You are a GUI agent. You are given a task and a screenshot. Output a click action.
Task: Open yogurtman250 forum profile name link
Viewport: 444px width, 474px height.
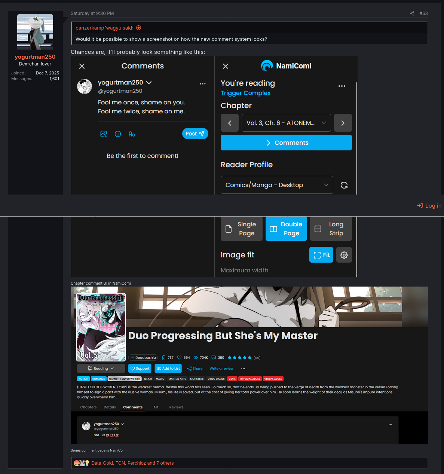pos(35,57)
